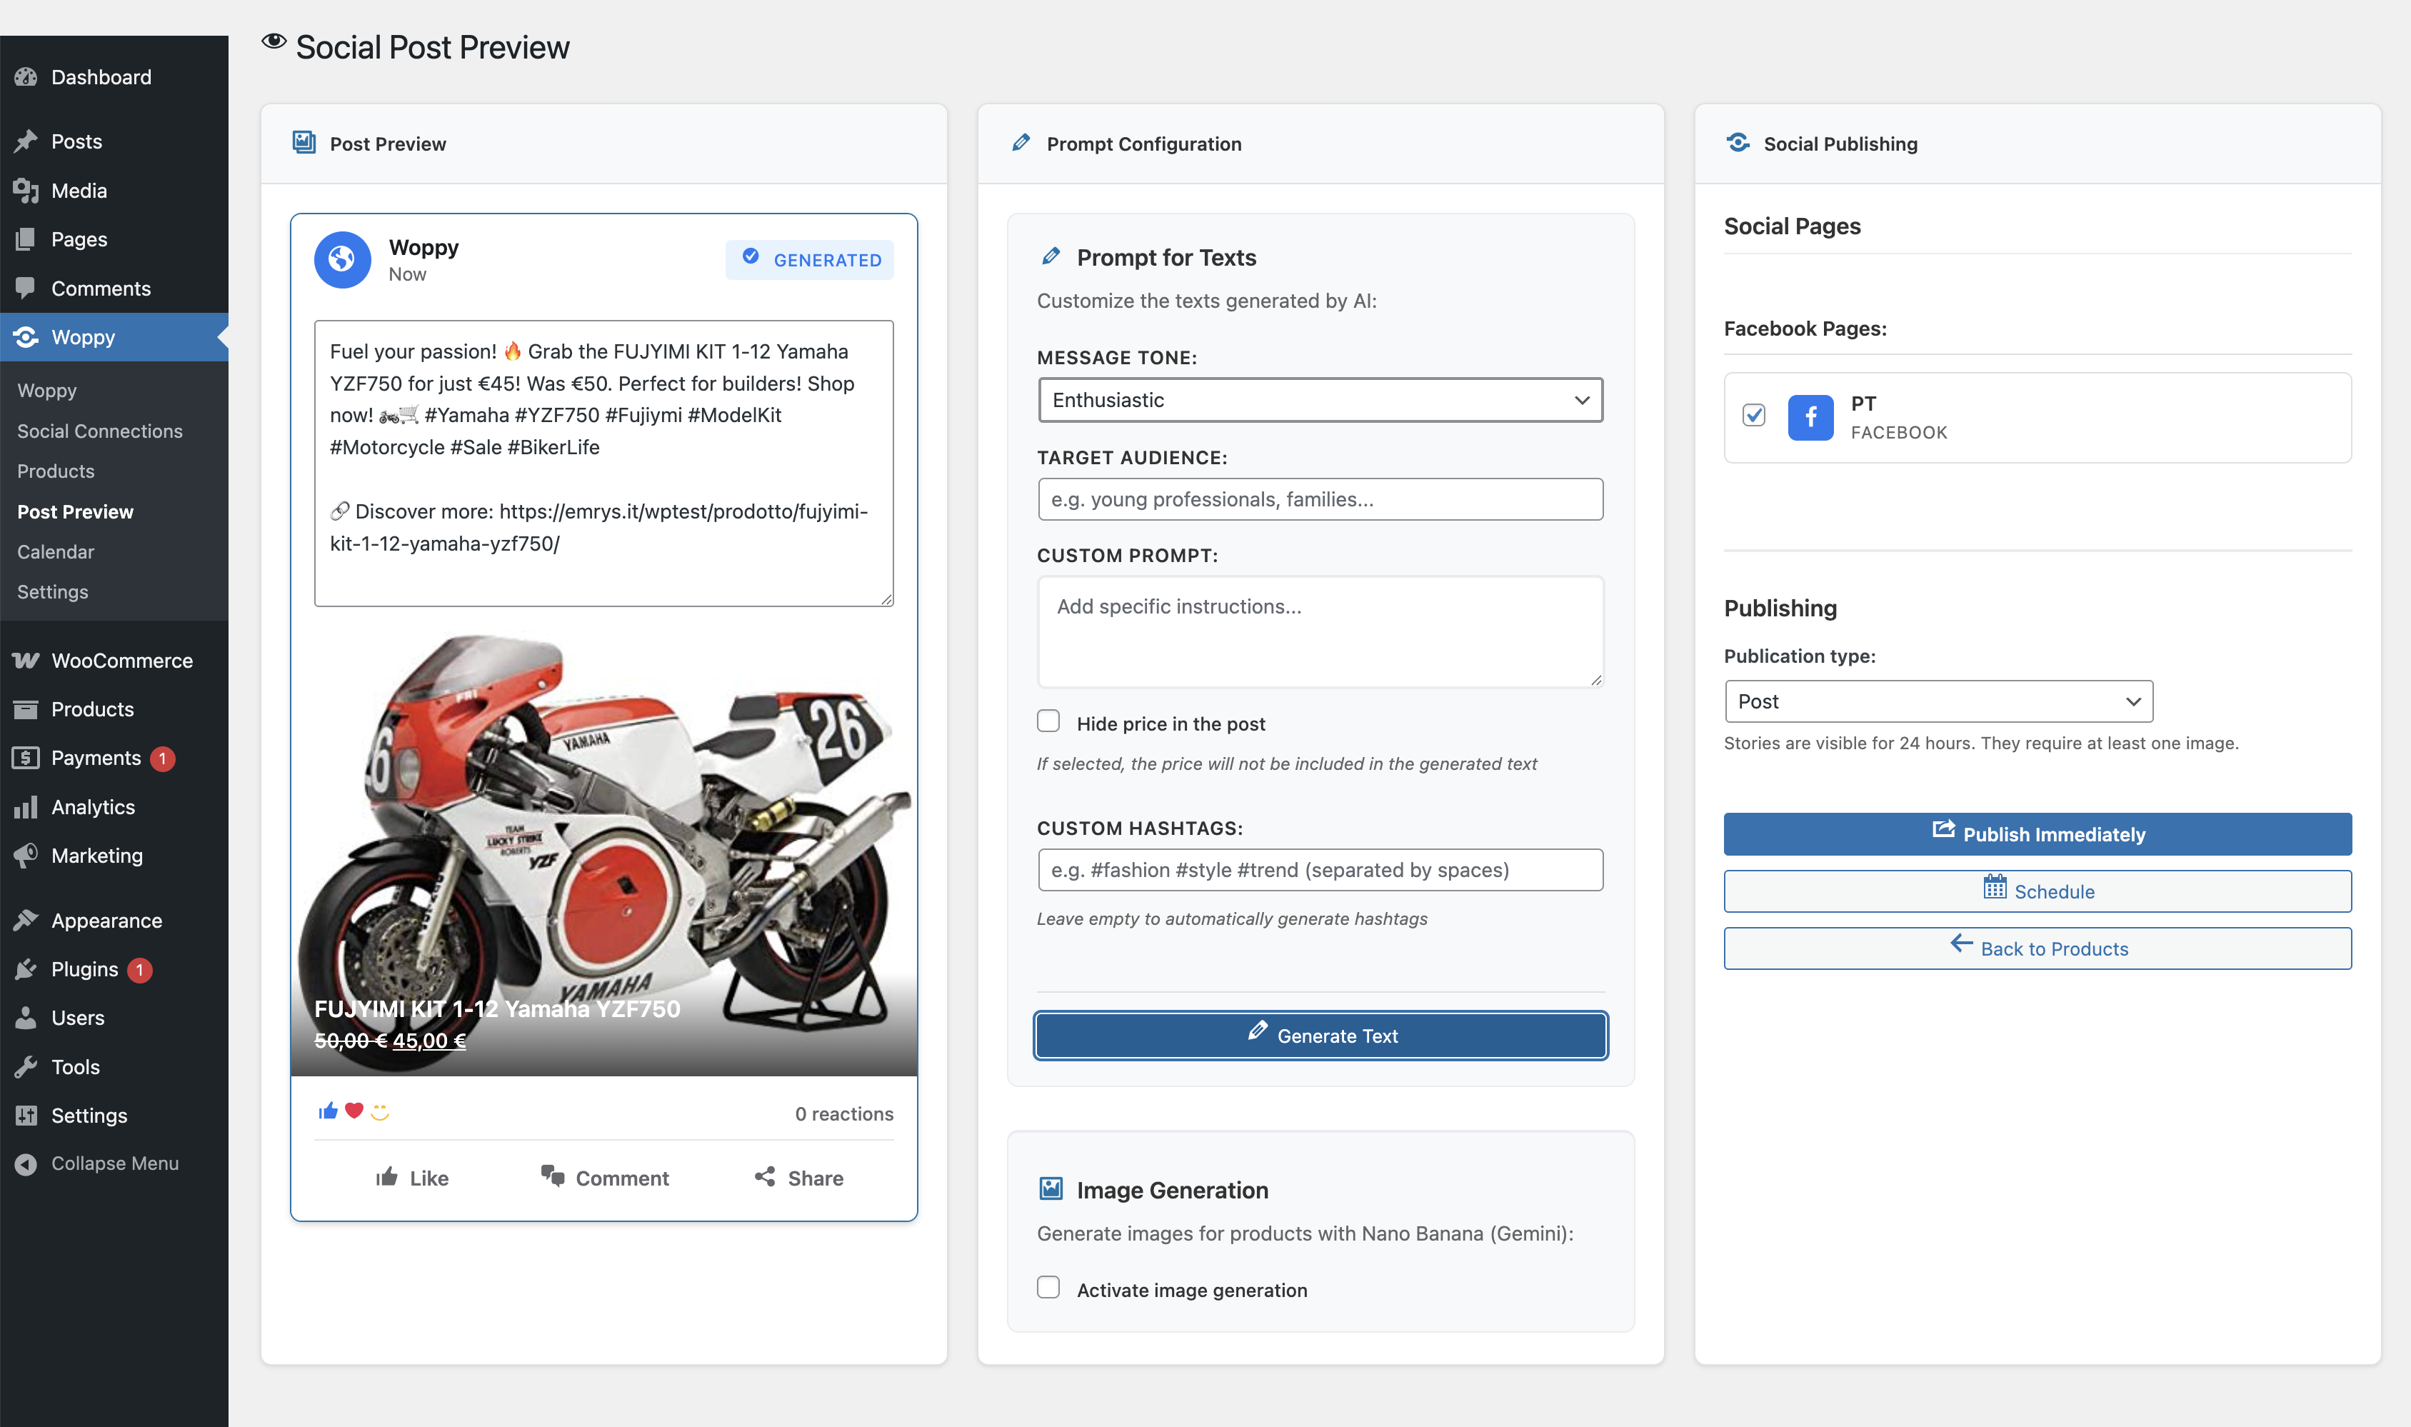Click the red heart reaction icon
Viewport: 2411px width, 1427px height.
(354, 1111)
